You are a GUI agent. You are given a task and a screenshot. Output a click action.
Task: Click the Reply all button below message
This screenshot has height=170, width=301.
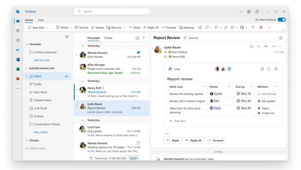(193, 140)
